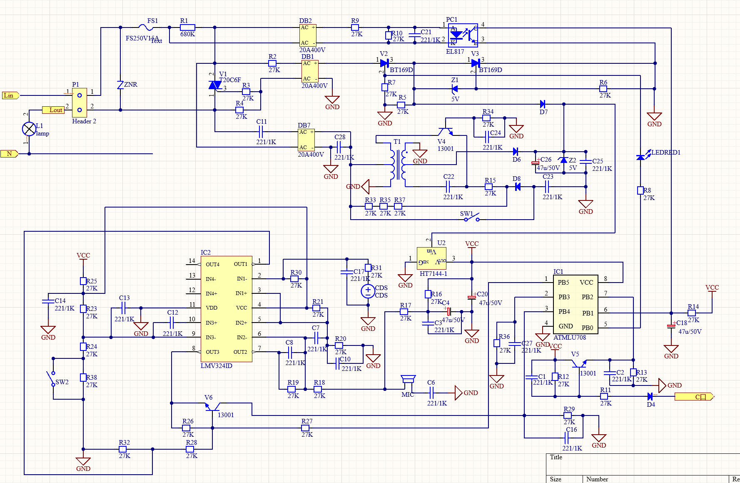This screenshot has height=483, width=740.
Task: Select the LMV324ID op-amp chip IC2
Action: click(x=226, y=309)
